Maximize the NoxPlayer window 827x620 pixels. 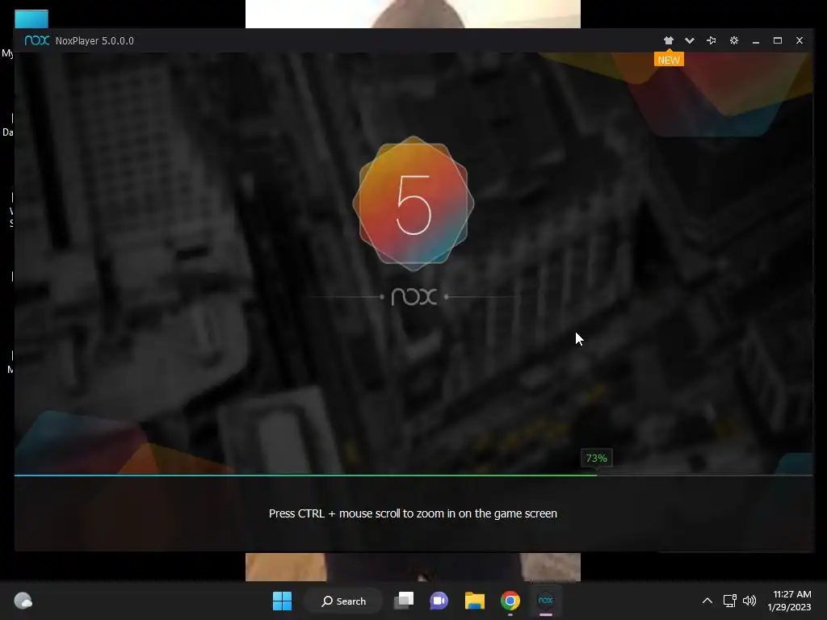[778, 40]
